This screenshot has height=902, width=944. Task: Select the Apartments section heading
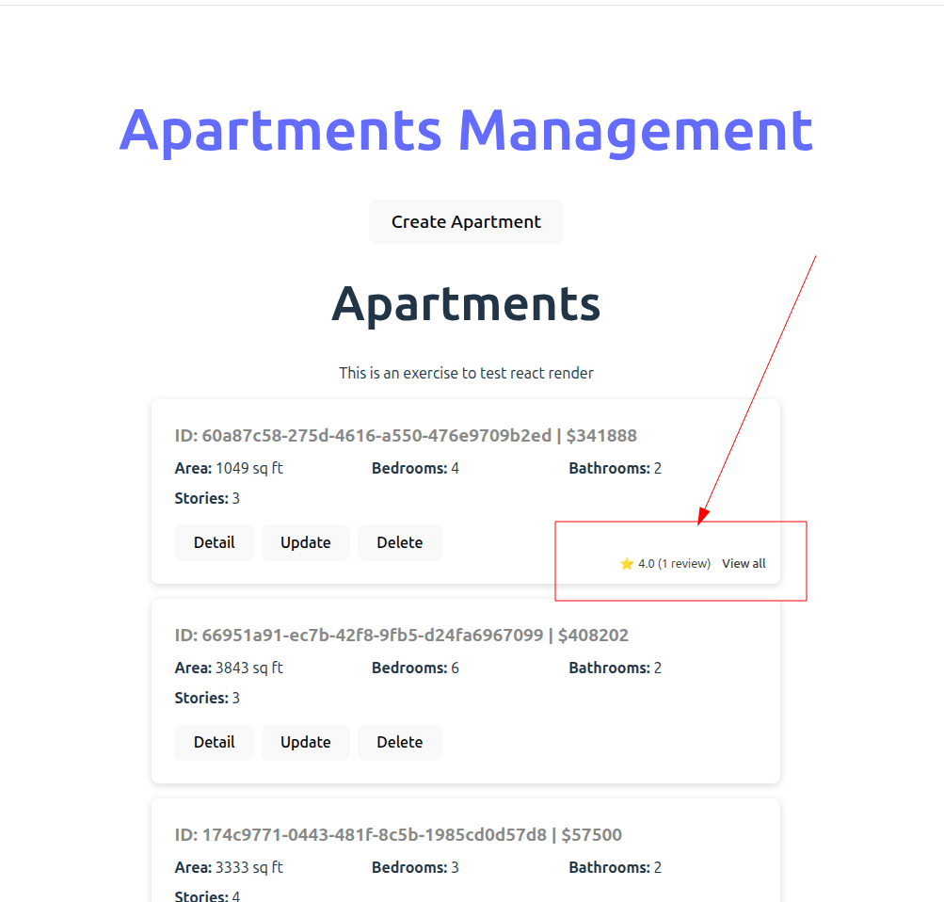point(466,303)
